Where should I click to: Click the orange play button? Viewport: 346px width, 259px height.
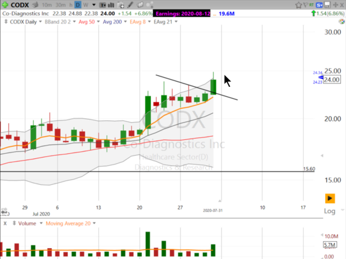coord(330,198)
